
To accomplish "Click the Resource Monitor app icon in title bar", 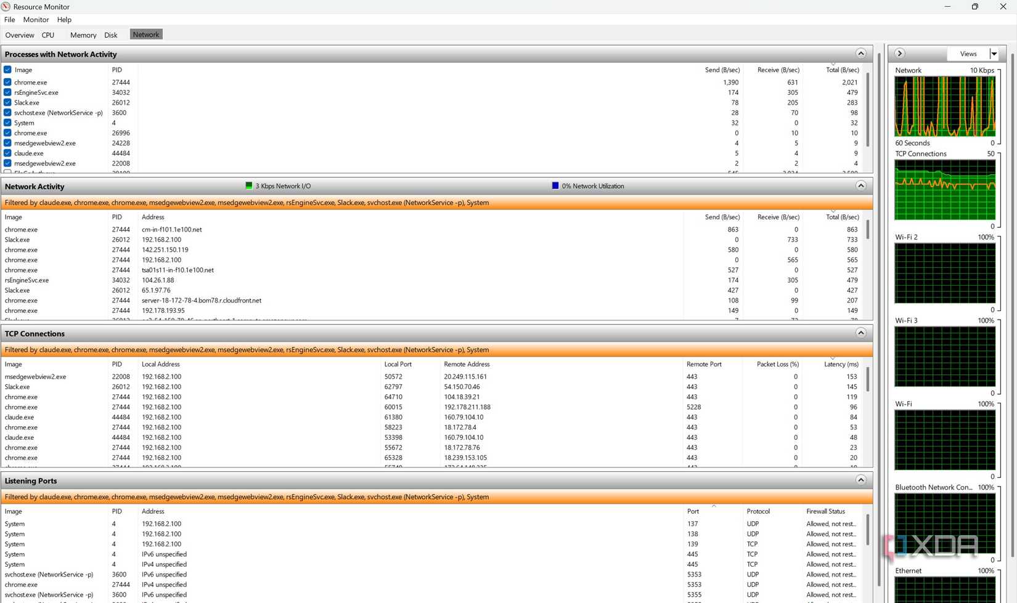I will point(6,7).
